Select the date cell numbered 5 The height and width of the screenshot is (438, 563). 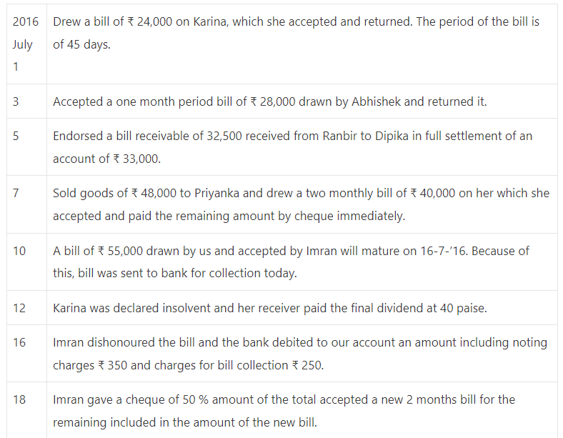coord(26,147)
